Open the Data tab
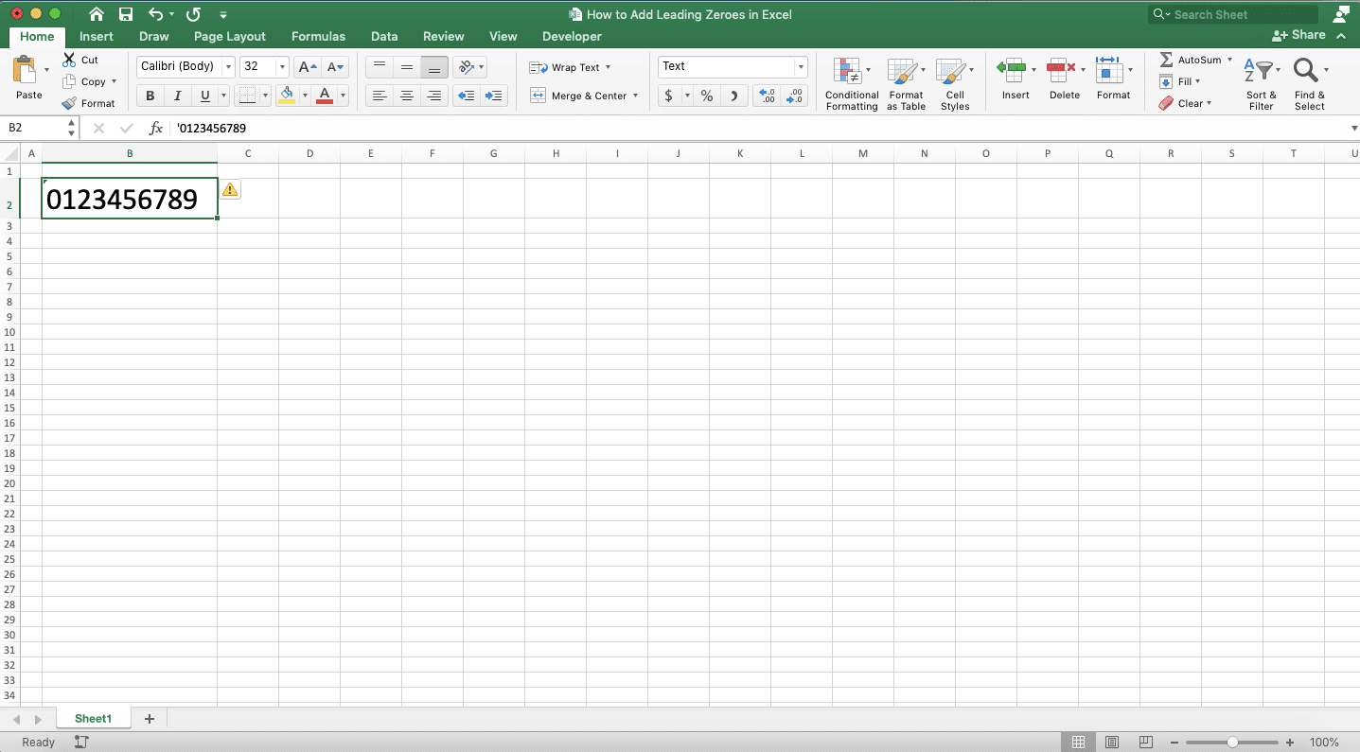The image size is (1360, 752). [x=384, y=37]
